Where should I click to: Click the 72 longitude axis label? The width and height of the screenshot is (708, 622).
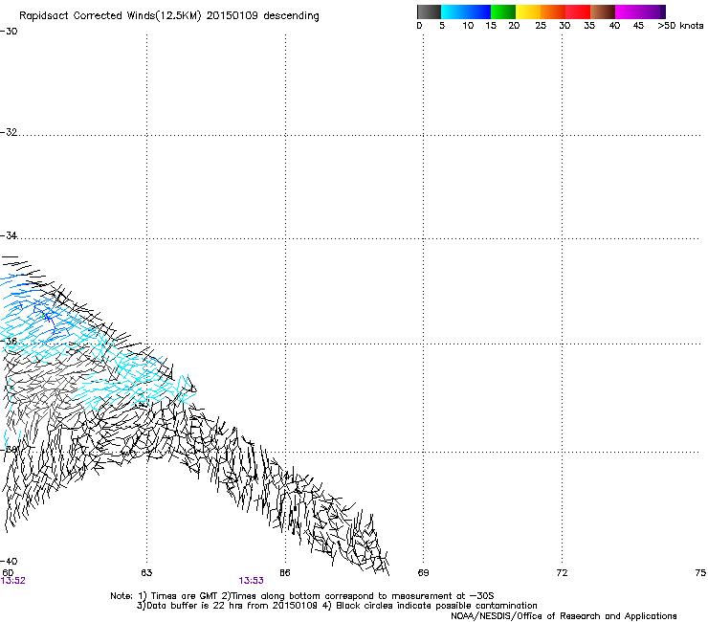point(562,573)
